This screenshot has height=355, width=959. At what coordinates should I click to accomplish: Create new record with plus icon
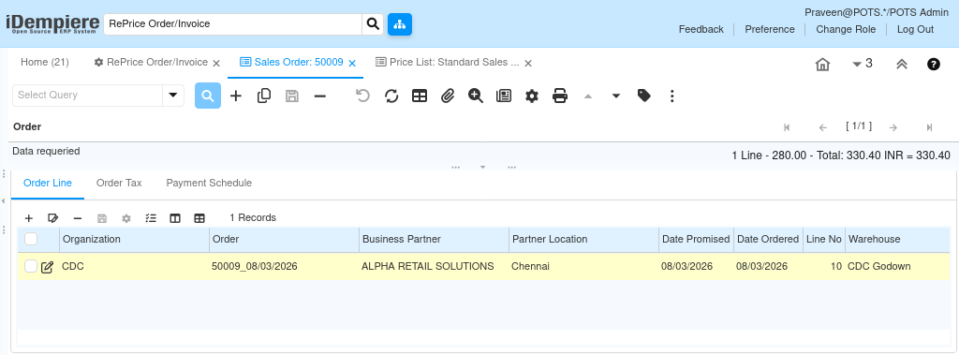tap(236, 96)
